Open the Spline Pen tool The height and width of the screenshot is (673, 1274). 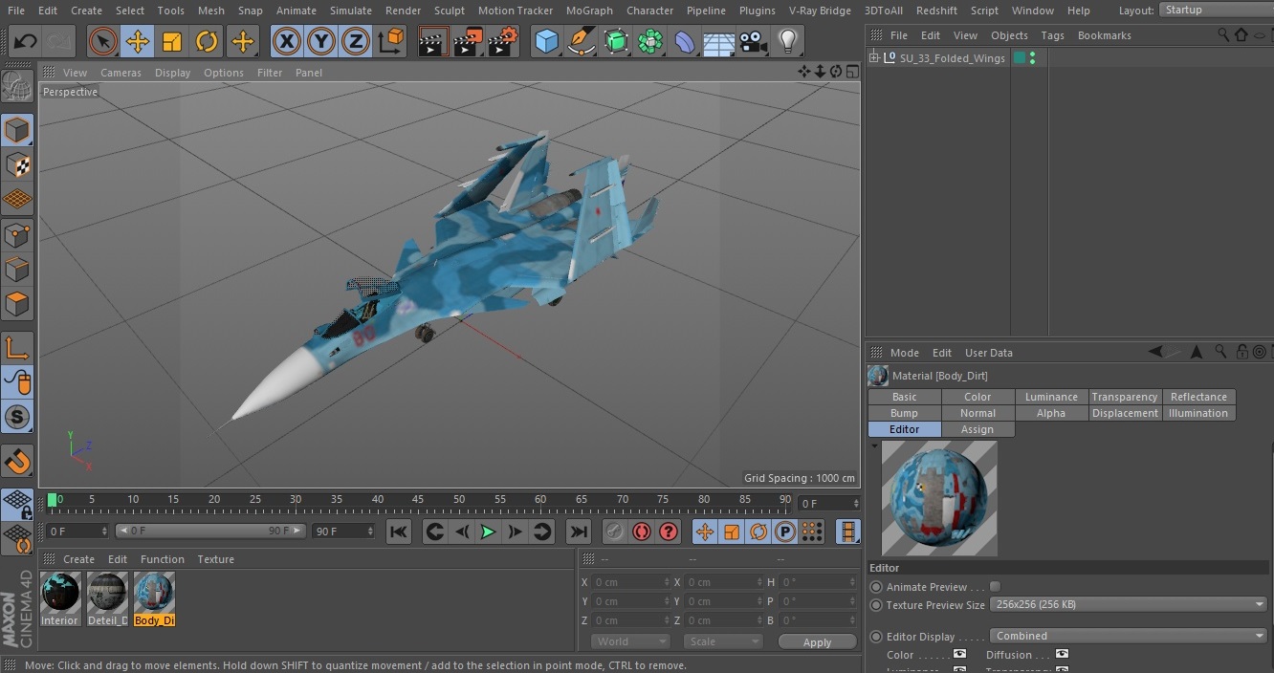pyautogui.click(x=581, y=41)
